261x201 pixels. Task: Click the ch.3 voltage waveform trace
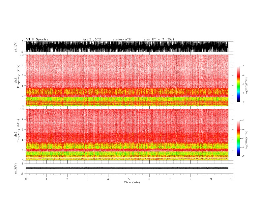click(x=127, y=168)
